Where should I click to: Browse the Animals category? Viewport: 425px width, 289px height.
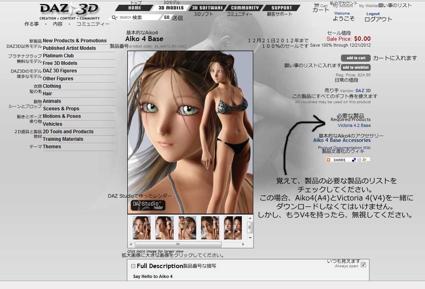(x=52, y=101)
